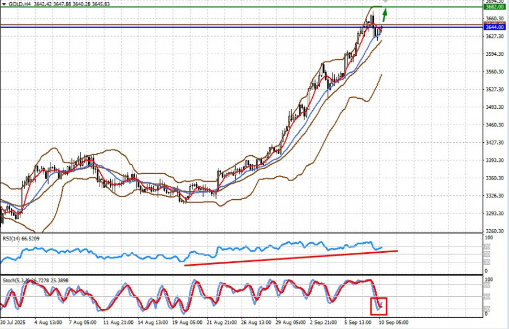Click the 3260.30 price axis label
The width and height of the screenshot is (509, 329).
point(495,231)
